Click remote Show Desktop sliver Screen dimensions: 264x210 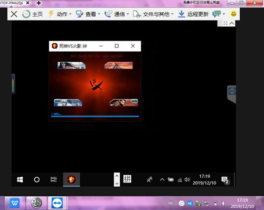pos(234,179)
